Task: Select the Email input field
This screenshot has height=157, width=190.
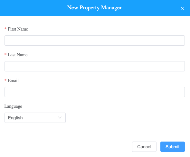Action: coord(95,92)
